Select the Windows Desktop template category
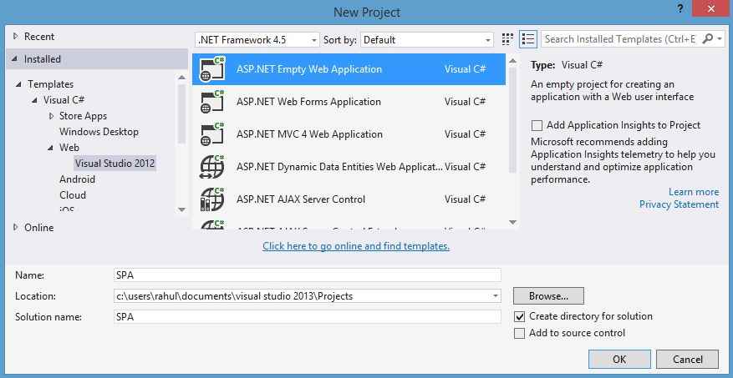The height and width of the screenshot is (378, 733). 99,132
